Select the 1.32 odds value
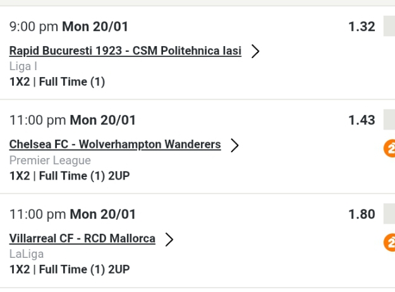This screenshot has height=292, width=395. click(x=362, y=27)
